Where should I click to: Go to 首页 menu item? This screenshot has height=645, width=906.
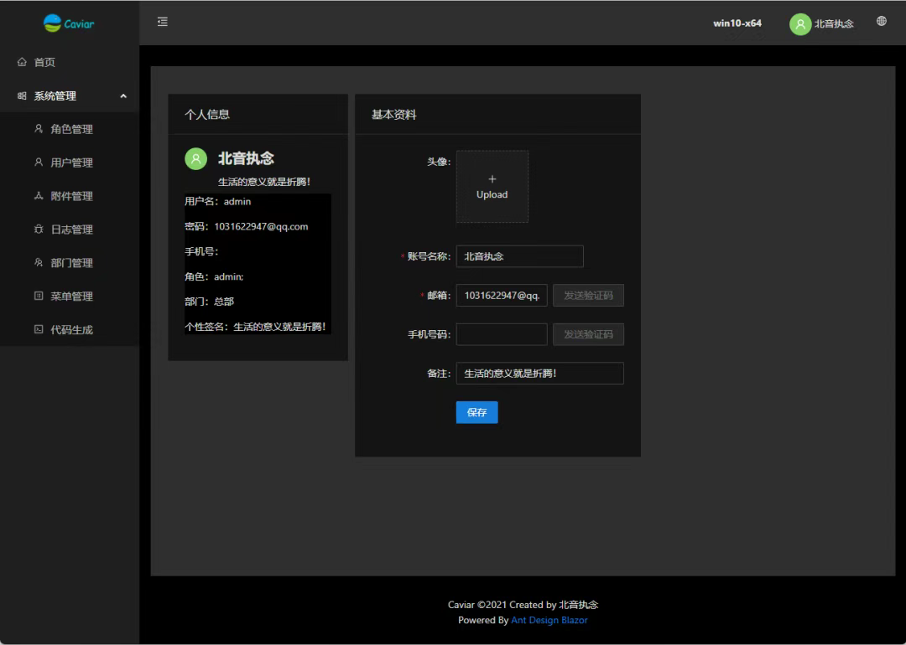(70, 62)
